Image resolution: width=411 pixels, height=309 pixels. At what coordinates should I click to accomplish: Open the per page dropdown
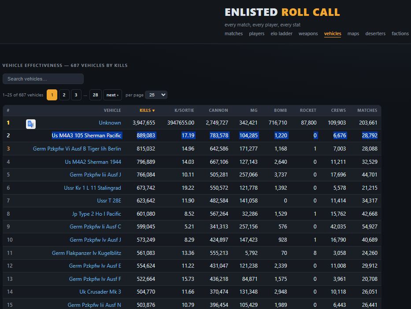pos(156,95)
